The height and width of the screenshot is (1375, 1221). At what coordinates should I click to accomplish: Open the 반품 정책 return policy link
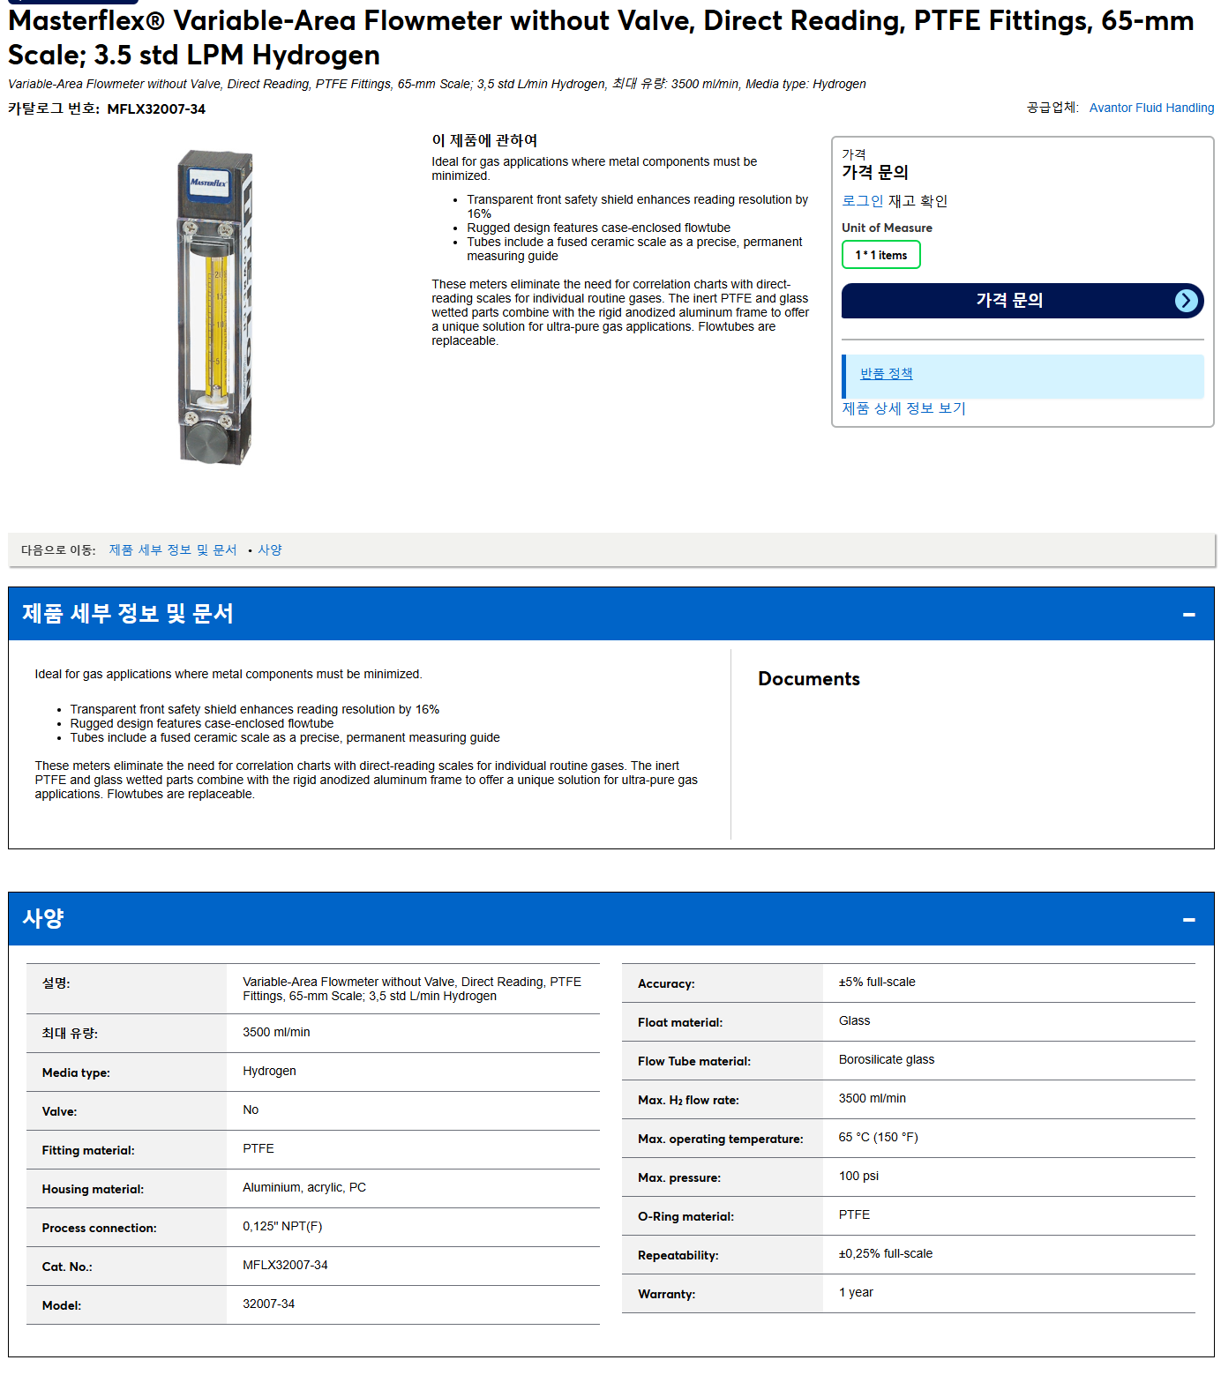(x=887, y=374)
